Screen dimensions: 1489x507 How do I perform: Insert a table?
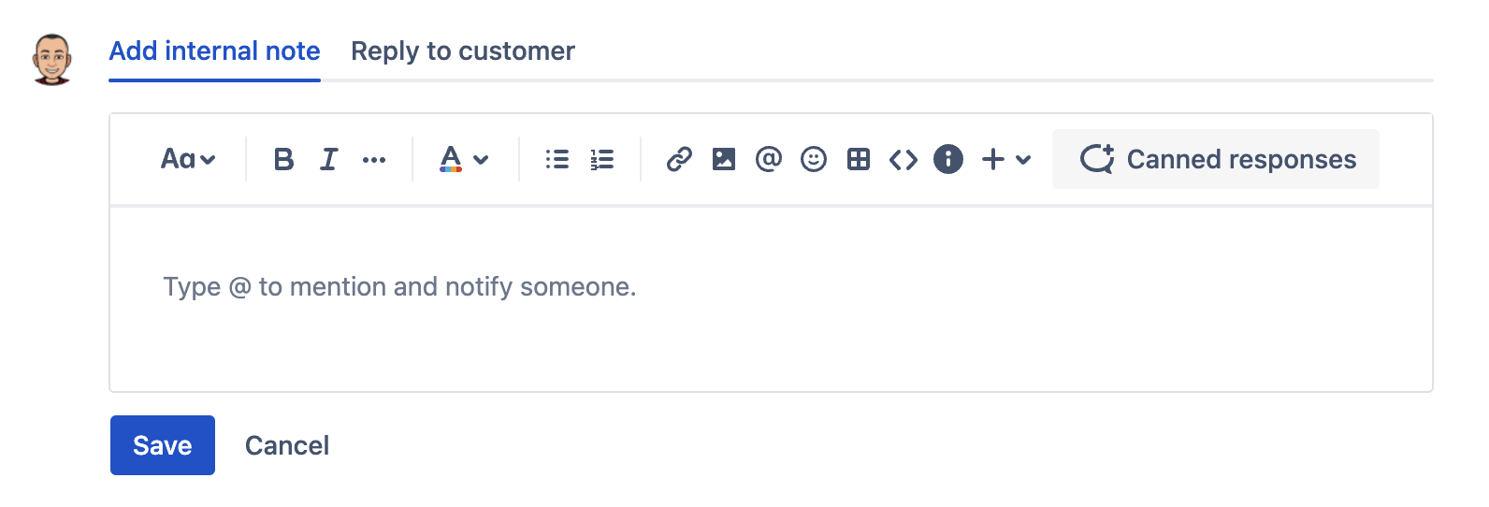859,160
